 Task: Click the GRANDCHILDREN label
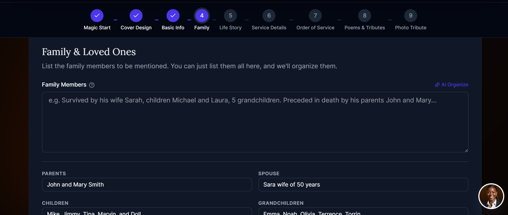[x=281, y=203]
